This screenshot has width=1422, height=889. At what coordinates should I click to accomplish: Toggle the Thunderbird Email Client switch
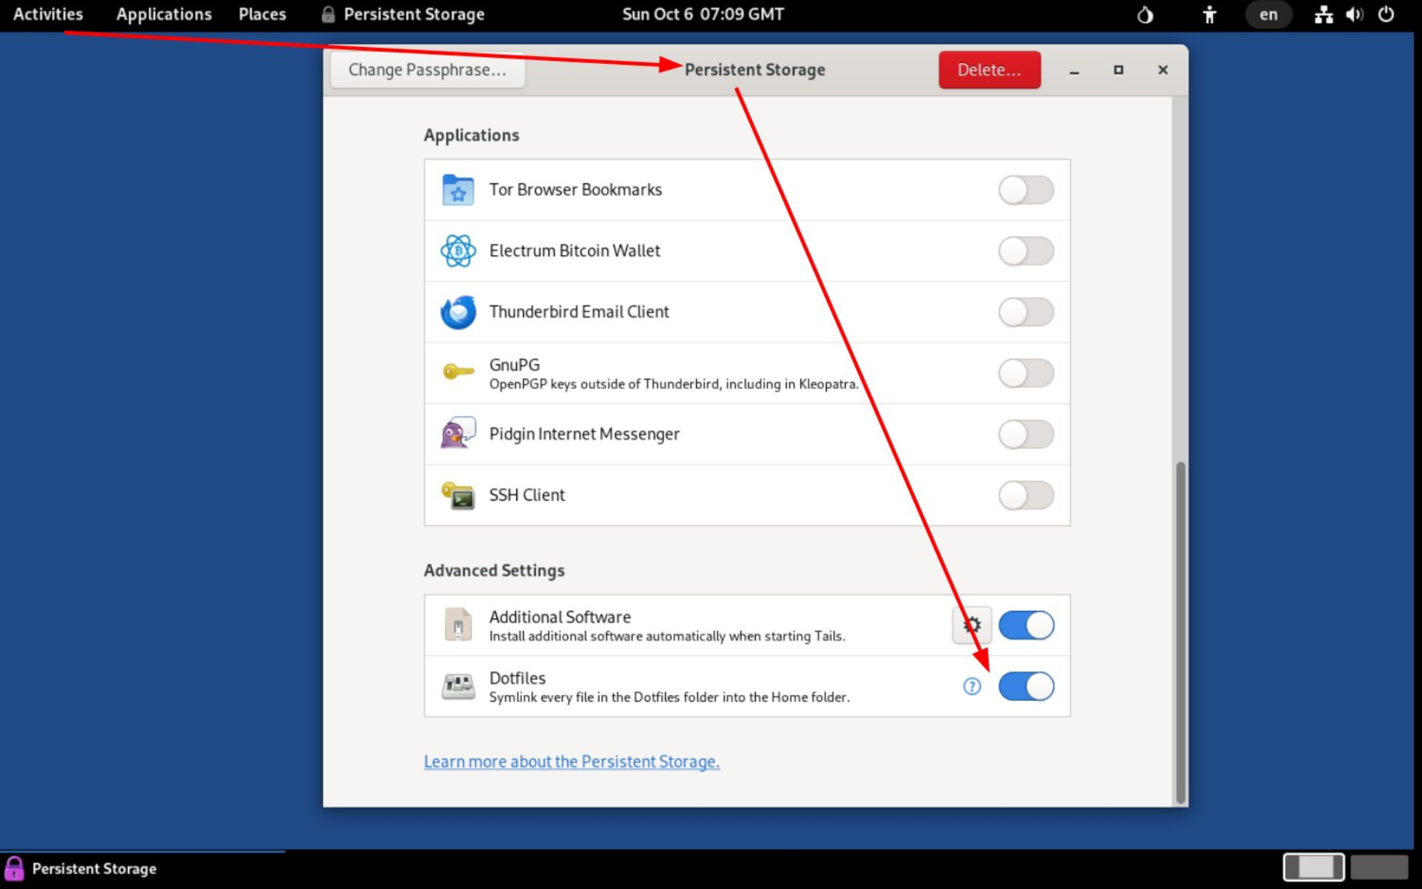click(x=1026, y=312)
